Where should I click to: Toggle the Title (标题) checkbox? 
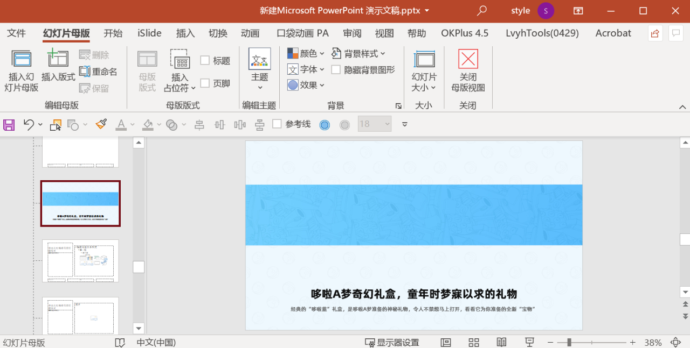point(205,60)
